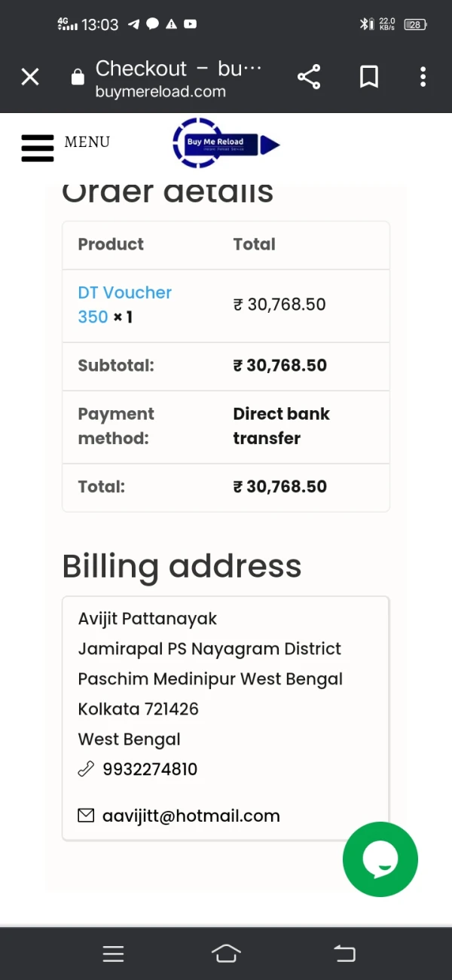Close the in-app browser tab
This screenshot has width=452, height=980.
coord(30,77)
